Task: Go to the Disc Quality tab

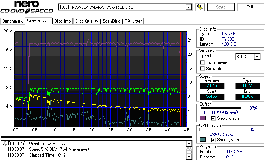Action: pos(87,21)
